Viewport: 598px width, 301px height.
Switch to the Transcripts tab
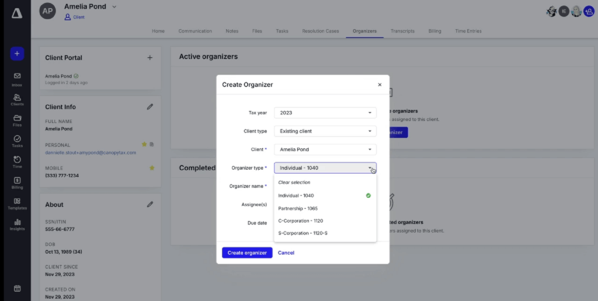(x=402, y=31)
